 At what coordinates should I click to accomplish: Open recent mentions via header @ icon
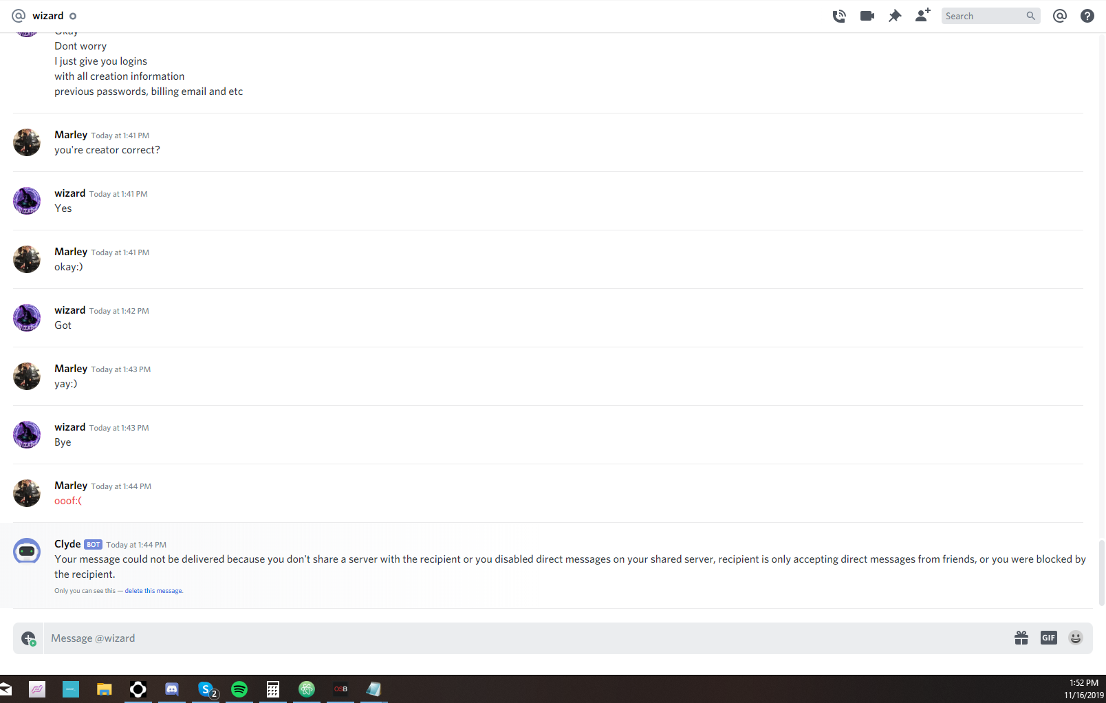(x=1060, y=16)
